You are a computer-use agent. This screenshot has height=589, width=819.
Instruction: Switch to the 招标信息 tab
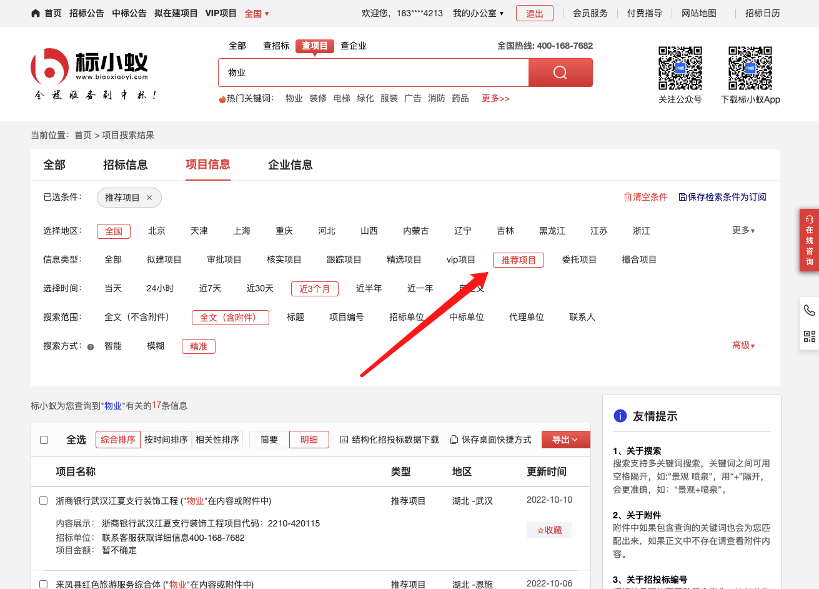(x=125, y=165)
